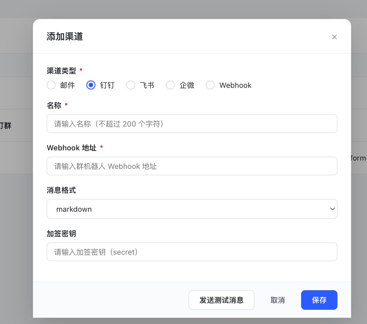Screen dimensions: 367x324
Task: Pick the 企微 radio option
Action: [x=170, y=85]
